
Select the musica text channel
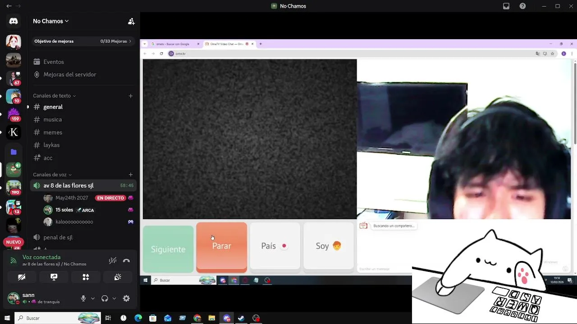(83, 119)
